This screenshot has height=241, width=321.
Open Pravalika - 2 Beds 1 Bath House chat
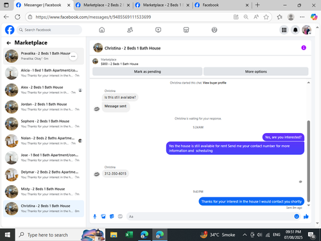(44, 56)
